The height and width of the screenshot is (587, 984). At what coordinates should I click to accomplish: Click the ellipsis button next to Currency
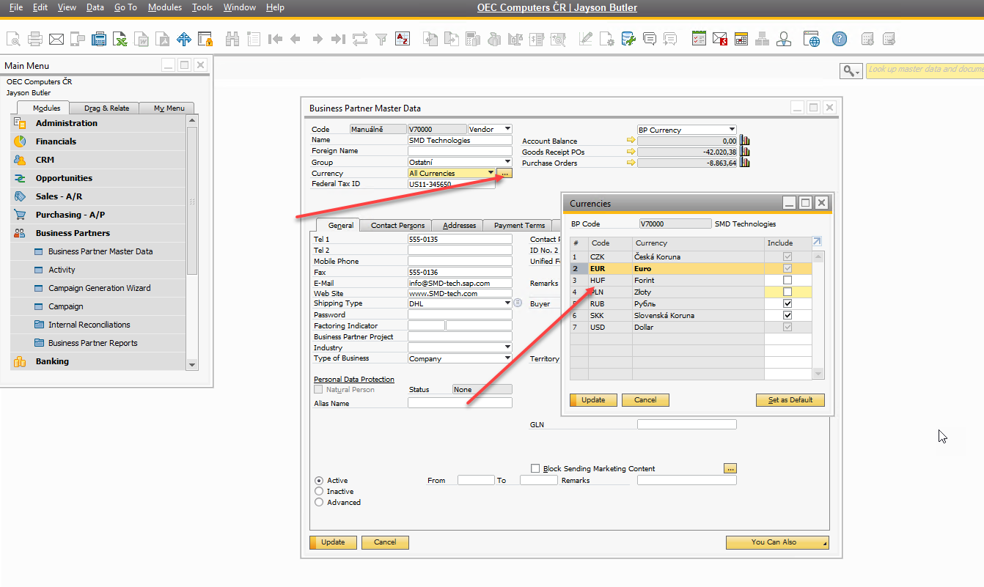tap(504, 173)
